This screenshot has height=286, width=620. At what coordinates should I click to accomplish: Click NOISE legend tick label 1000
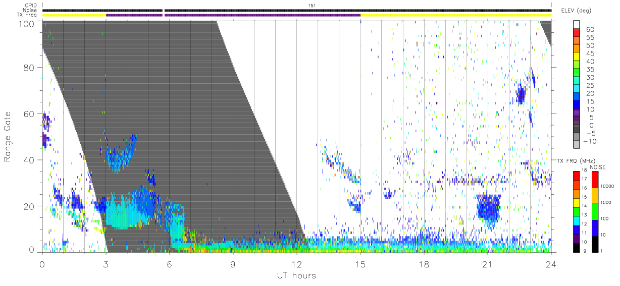point(606,202)
